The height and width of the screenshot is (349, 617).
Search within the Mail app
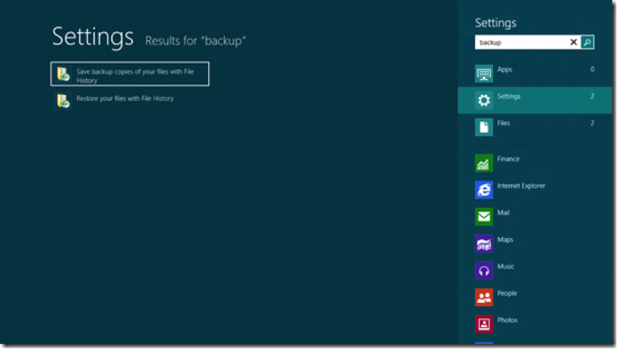pyautogui.click(x=535, y=217)
